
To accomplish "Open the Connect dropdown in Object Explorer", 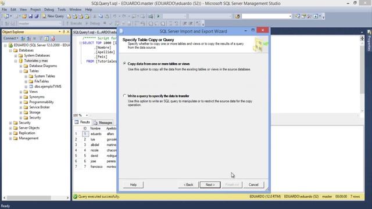I will pos(10,38).
